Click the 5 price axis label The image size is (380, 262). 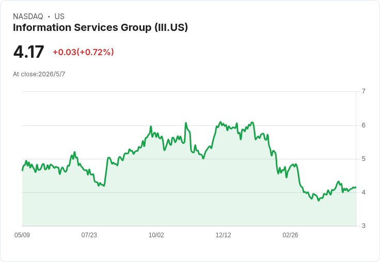click(x=363, y=159)
